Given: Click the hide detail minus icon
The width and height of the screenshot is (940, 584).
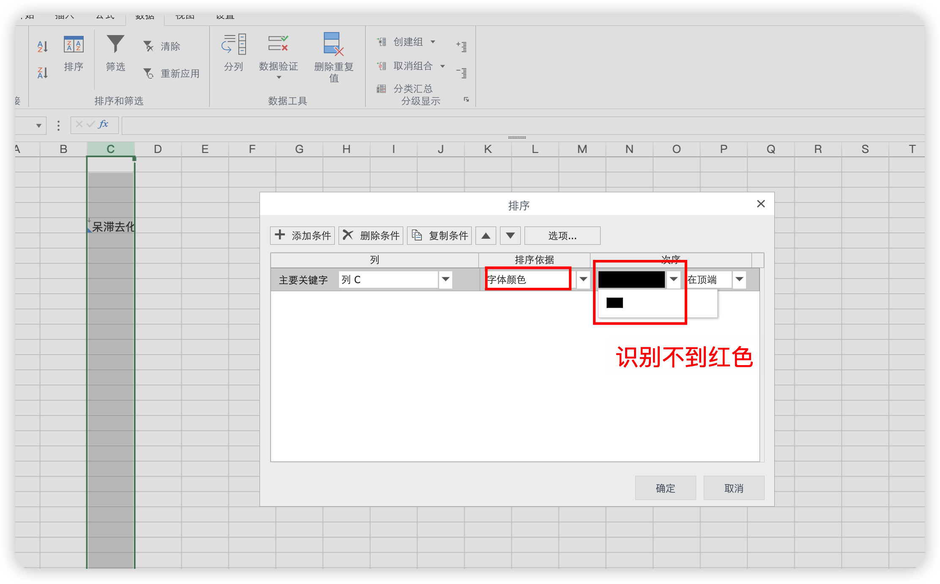Looking at the screenshot, I should 462,73.
